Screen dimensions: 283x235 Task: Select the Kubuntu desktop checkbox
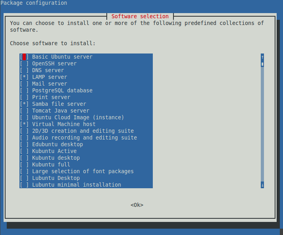coord(24,158)
